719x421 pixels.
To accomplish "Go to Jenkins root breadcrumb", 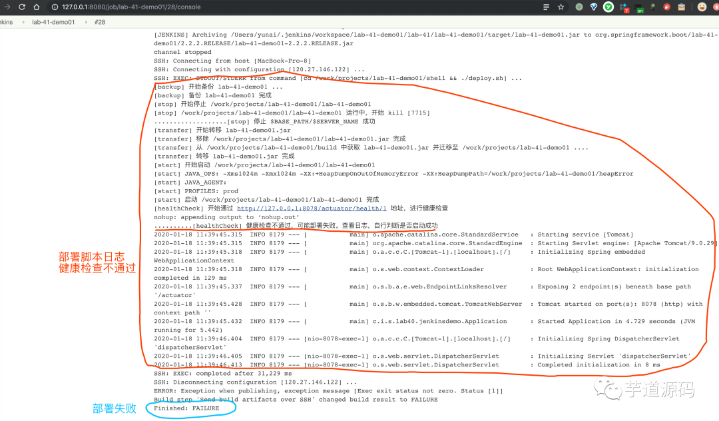I will click(x=7, y=22).
